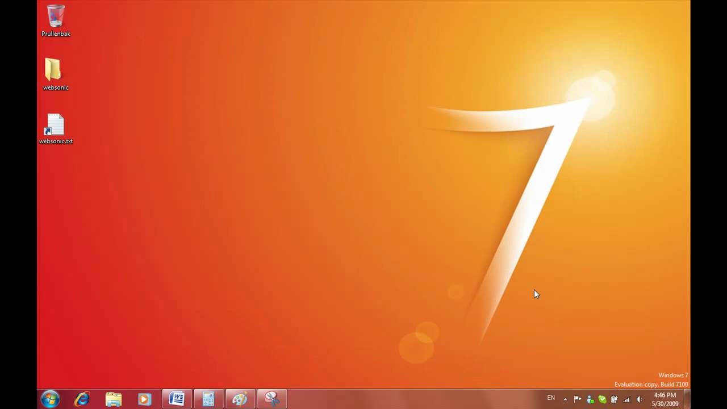Open the volume speaker icon
The image size is (727, 409).
pyautogui.click(x=639, y=399)
